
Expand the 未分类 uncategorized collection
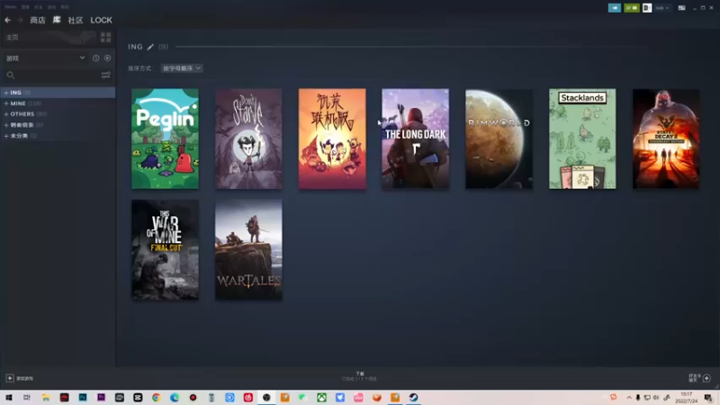(6, 136)
